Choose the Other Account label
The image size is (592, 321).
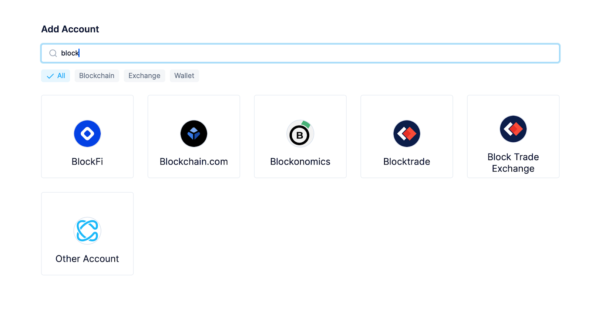click(87, 259)
